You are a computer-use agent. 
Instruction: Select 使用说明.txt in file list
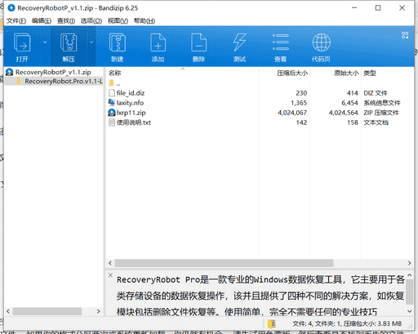coord(134,122)
